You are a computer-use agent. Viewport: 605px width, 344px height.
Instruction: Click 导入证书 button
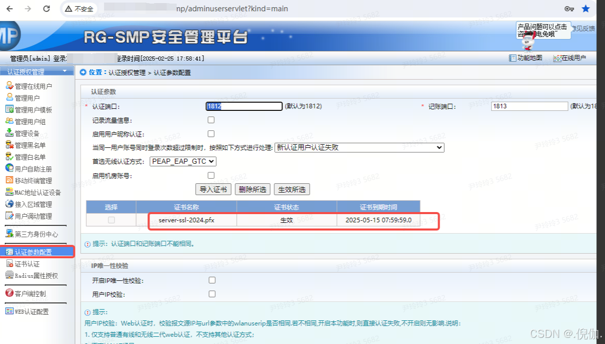(x=213, y=189)
